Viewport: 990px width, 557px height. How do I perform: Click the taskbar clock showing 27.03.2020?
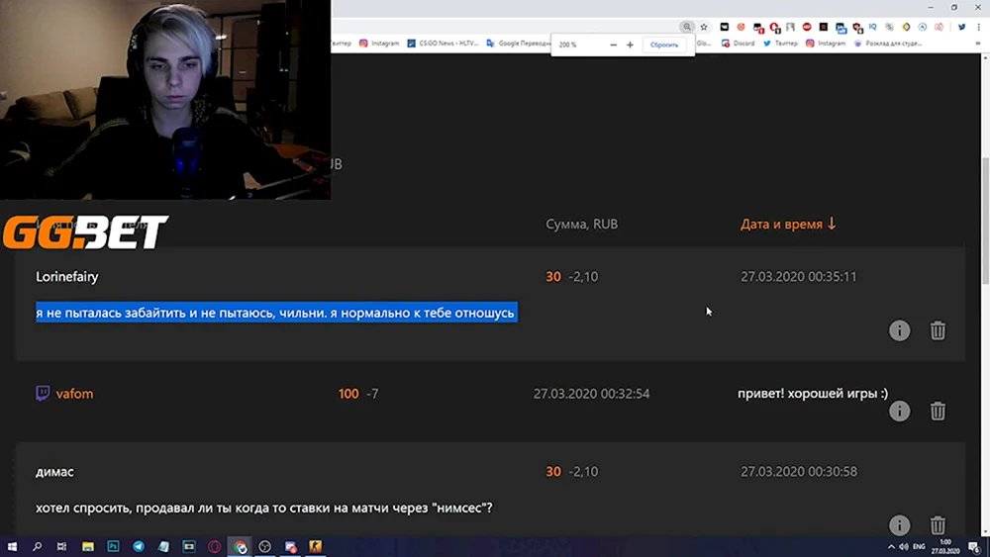[x=945, y=547]
